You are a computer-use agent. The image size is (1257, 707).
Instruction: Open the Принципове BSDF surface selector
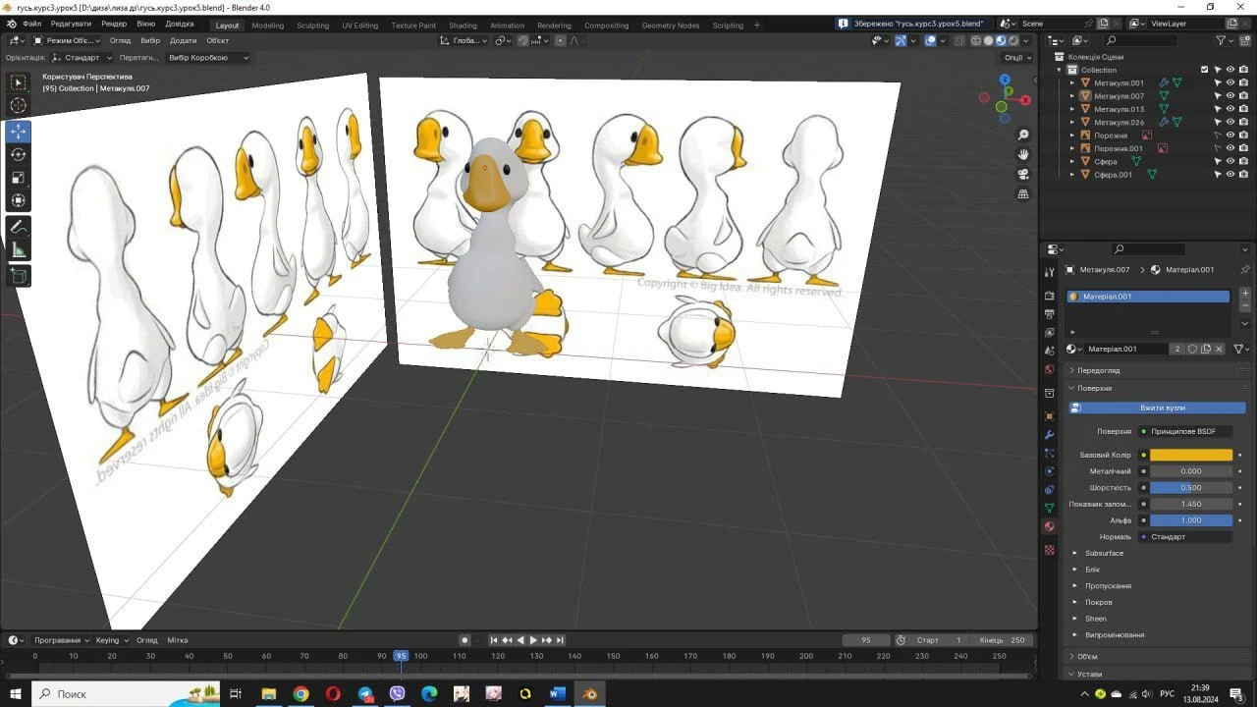[x=1185, y=431]
